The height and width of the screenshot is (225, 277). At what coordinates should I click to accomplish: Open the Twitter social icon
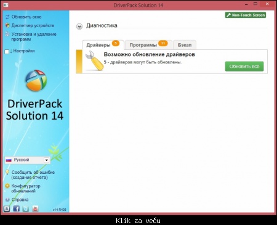26,209
